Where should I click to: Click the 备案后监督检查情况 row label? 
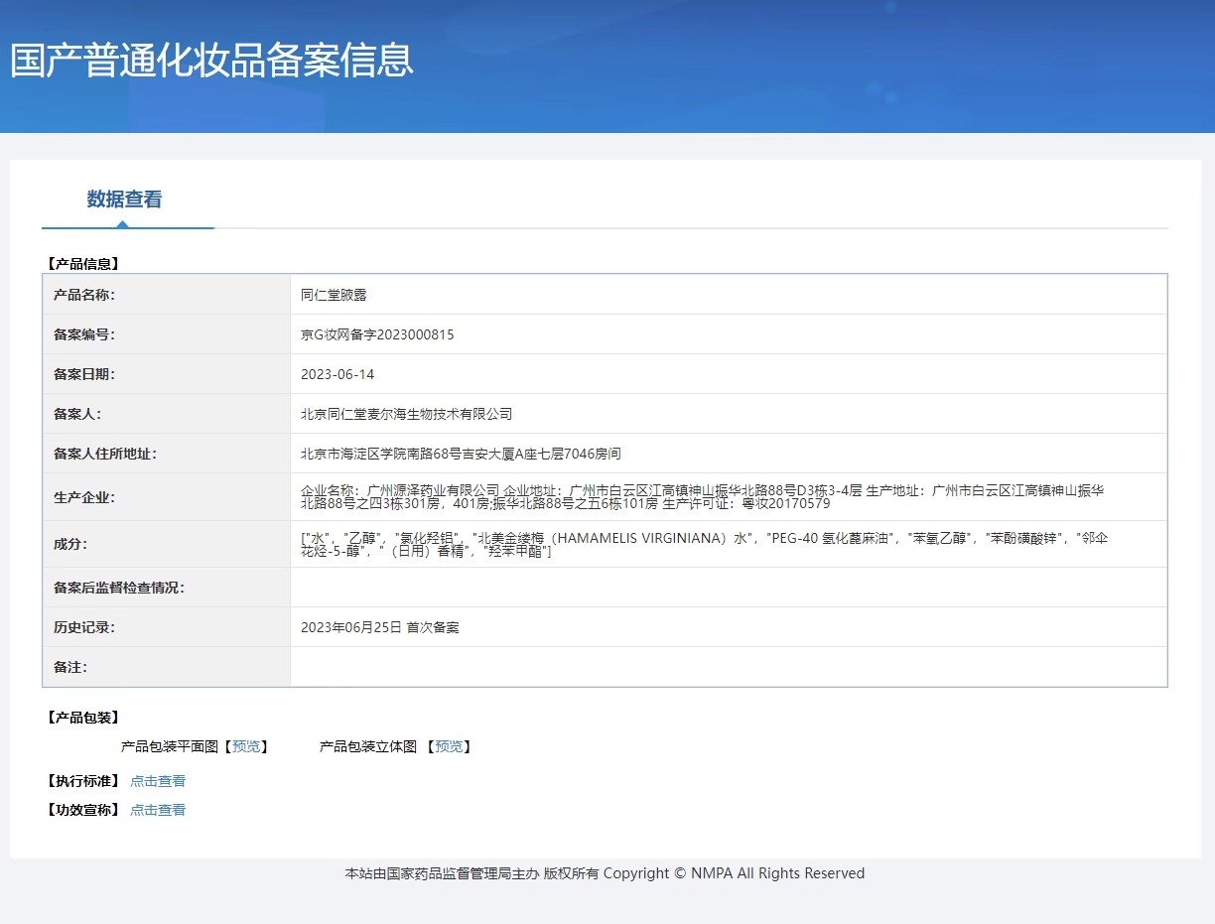tap(119, 588)
